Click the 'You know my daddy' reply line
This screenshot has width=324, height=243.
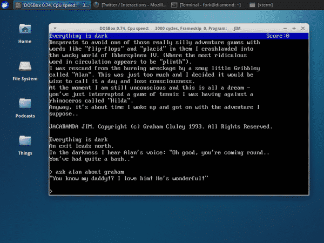pyautogui.click(x=129, y=178)
